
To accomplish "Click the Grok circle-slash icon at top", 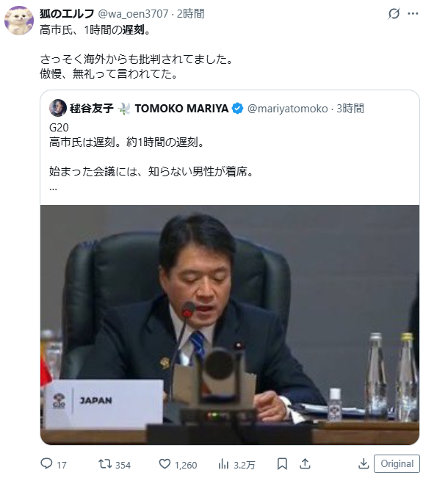I will [394, 13].
